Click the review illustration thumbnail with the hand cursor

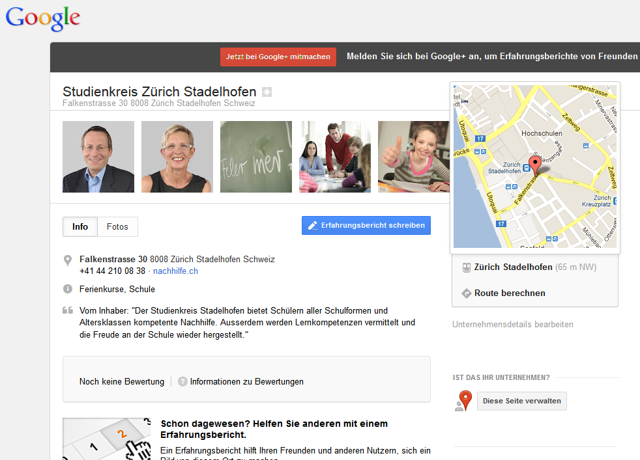pyautogui.click(x=106, y=439)
